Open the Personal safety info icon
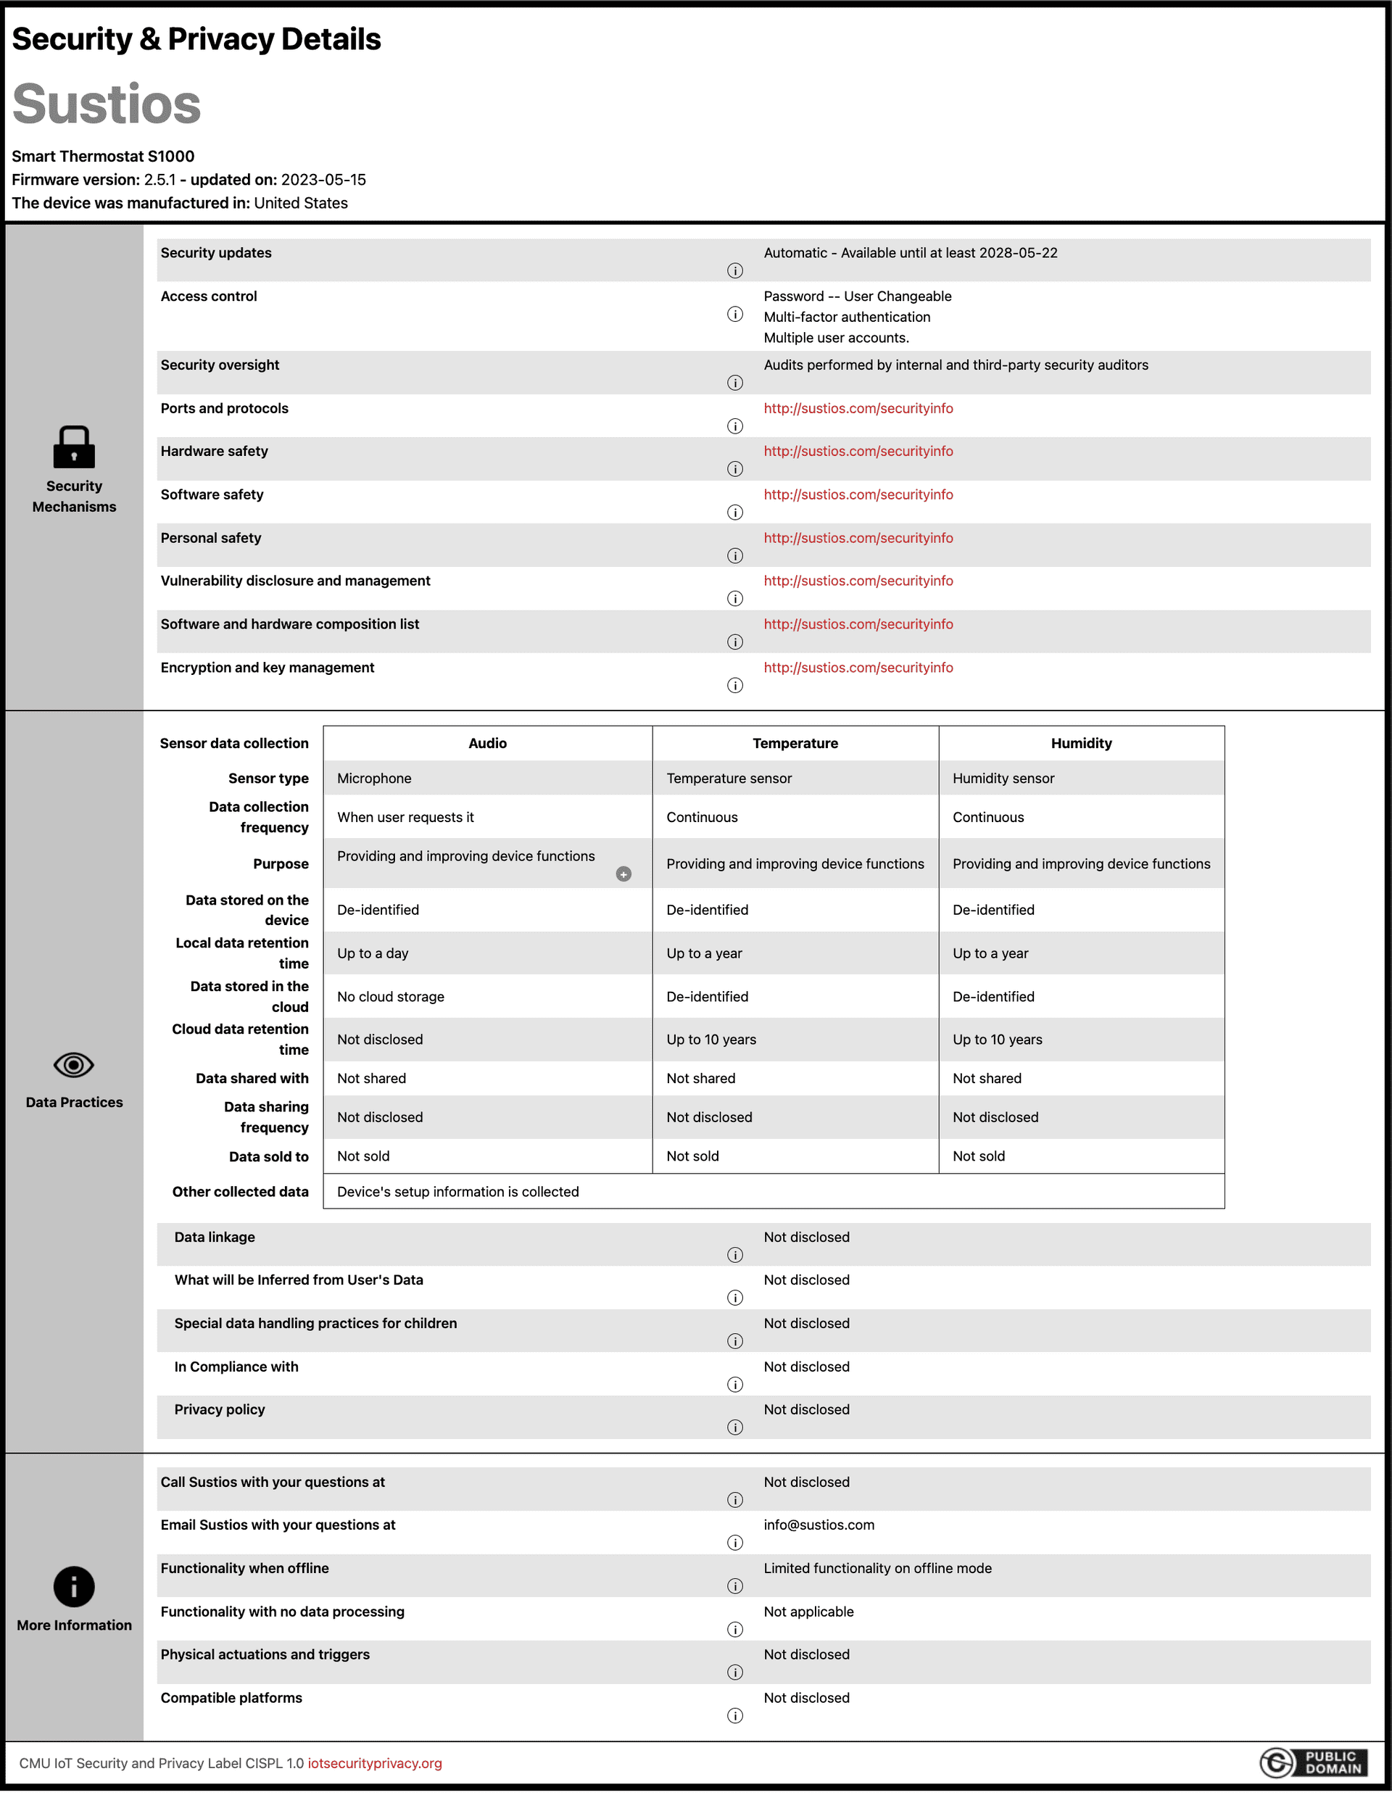Image resolution: width=1392 pixels, height=1795 pixels. 734,555
